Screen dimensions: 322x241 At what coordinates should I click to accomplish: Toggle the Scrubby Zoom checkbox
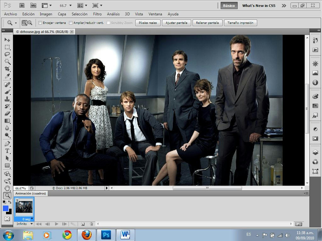tap(108, 23)
